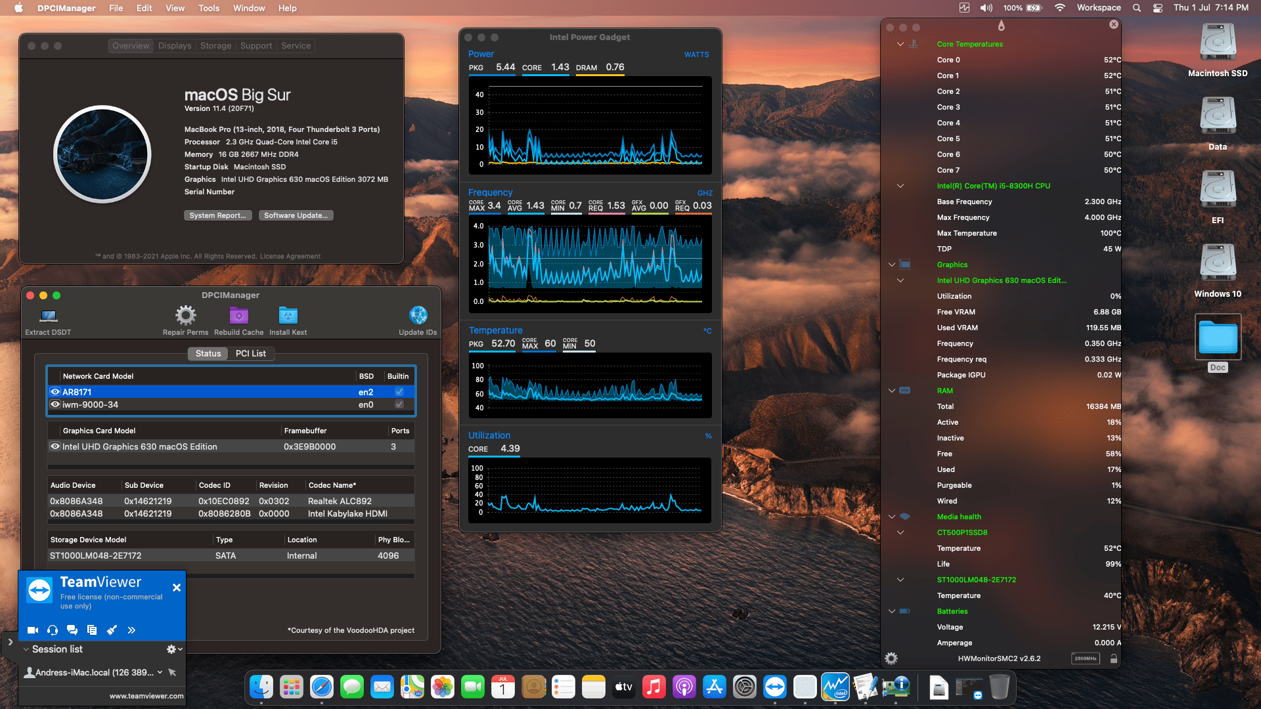Open the www.teamviewer.com link
The width and height of the screenshot is (1261, 709).
pos(146,696)
